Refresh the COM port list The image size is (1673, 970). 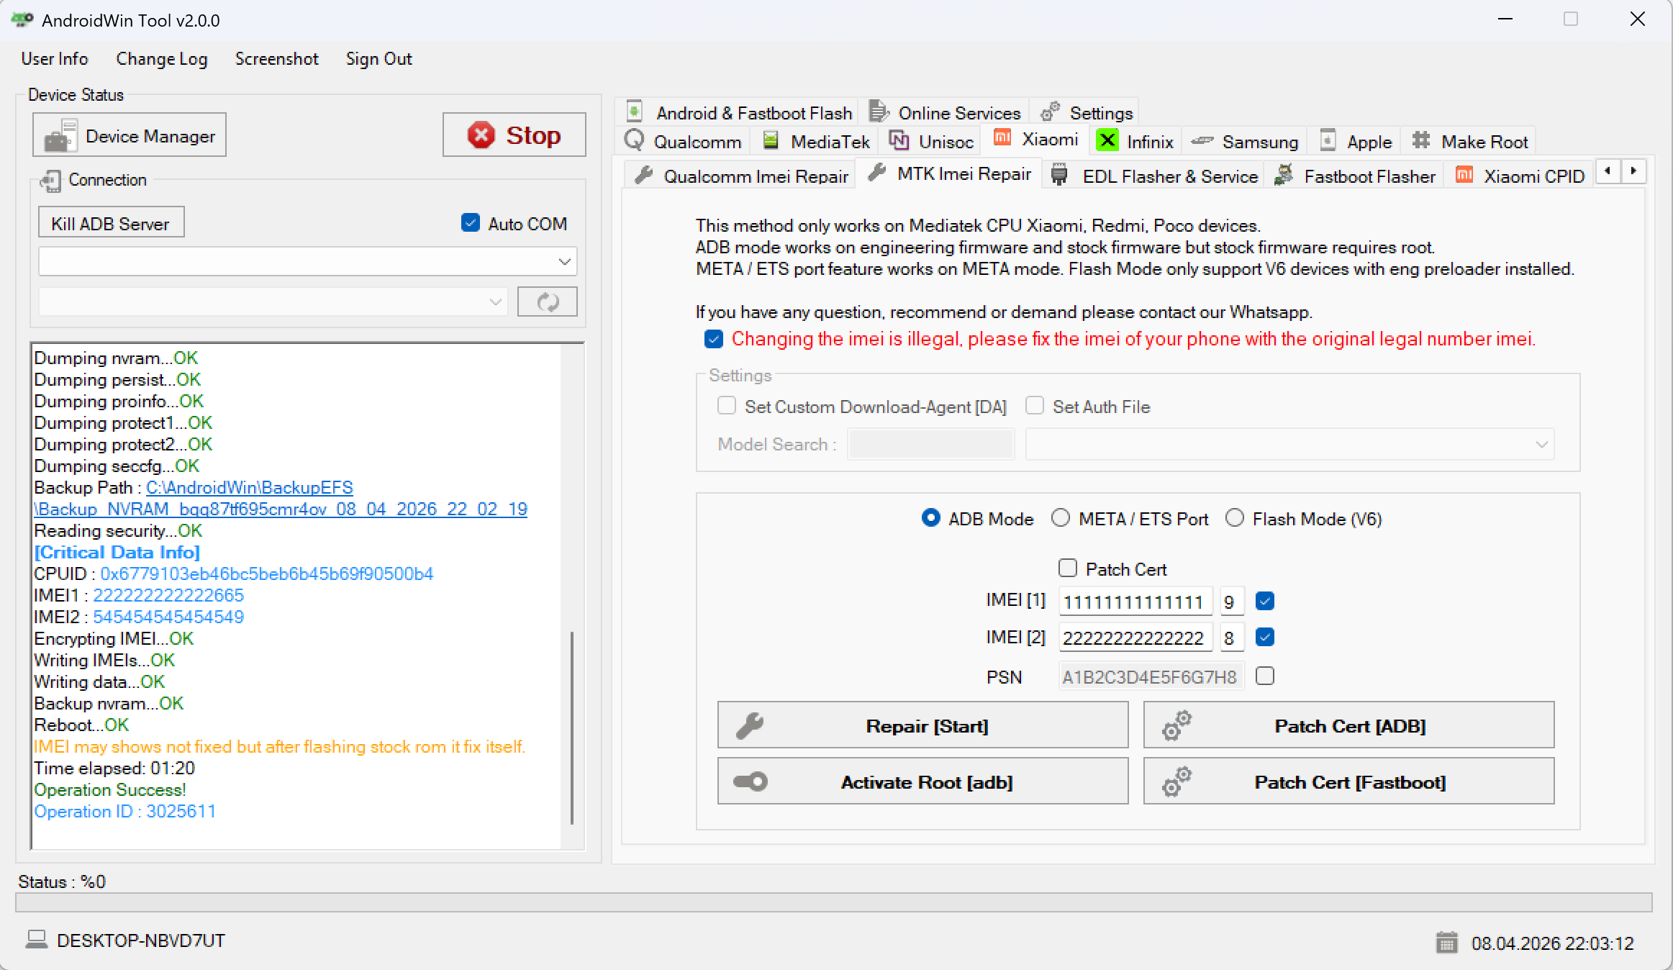click(547, 302)
